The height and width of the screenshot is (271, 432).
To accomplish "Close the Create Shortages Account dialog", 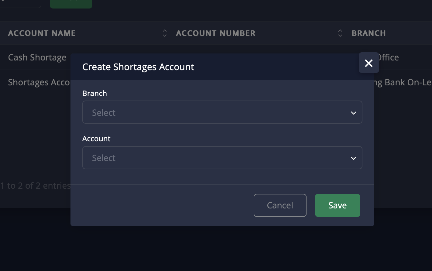I will [x=369, y=63].
